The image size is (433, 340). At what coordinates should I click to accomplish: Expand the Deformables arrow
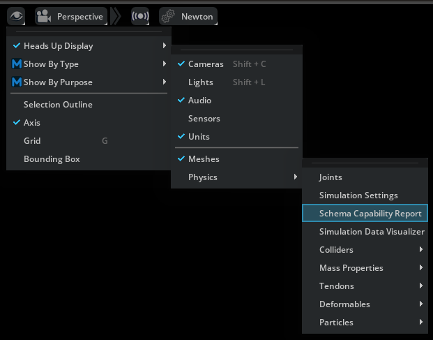click(421, 304)
